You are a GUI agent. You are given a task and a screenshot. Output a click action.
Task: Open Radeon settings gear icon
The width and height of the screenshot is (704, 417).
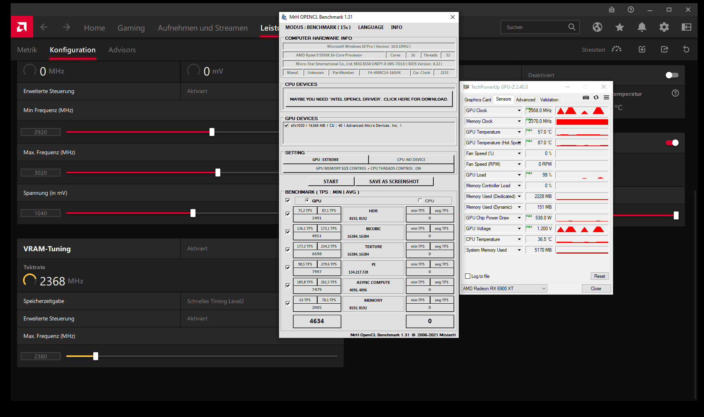[x=664, y=27]
